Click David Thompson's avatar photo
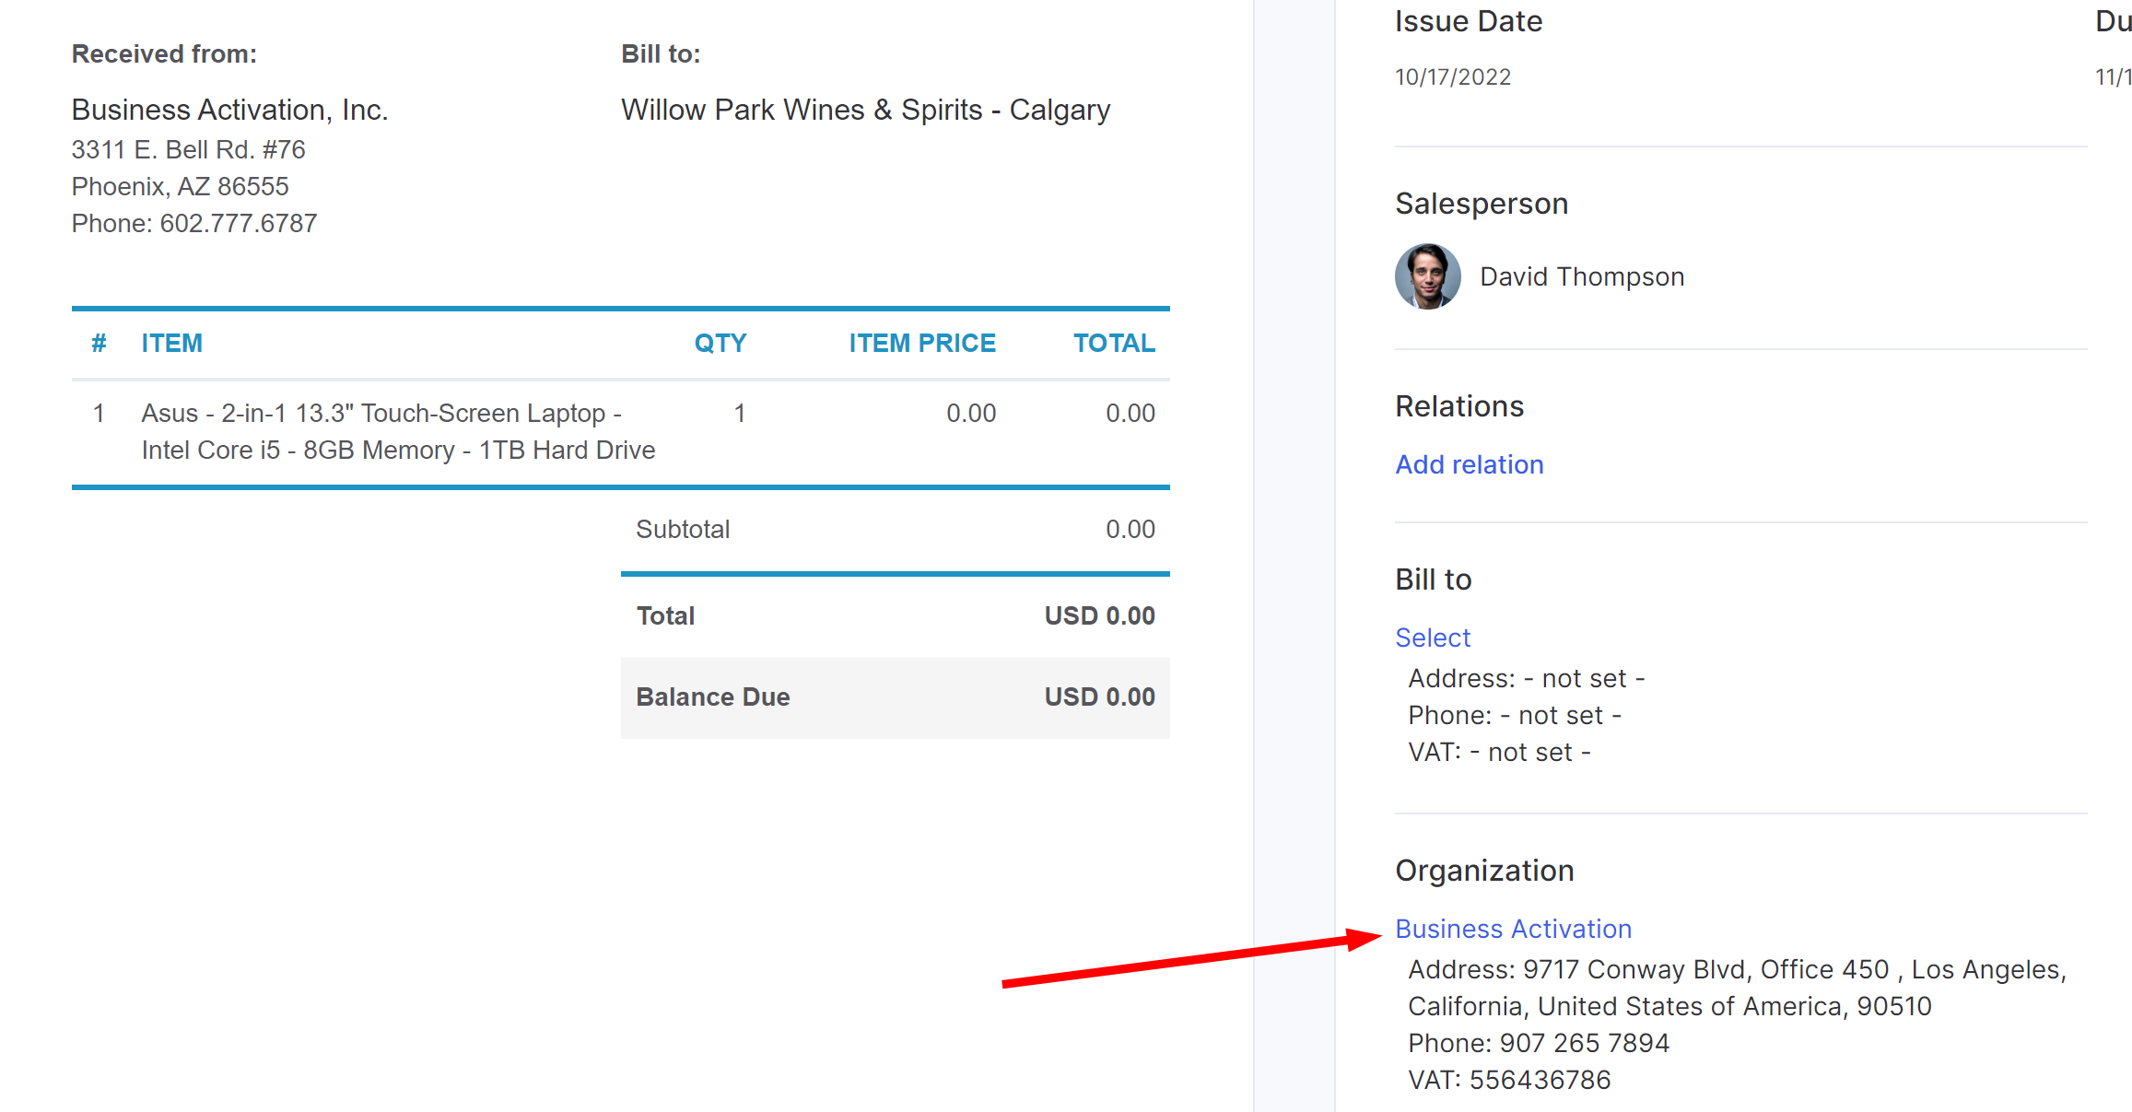The image size is (2132, 1112). (1427, 276)
